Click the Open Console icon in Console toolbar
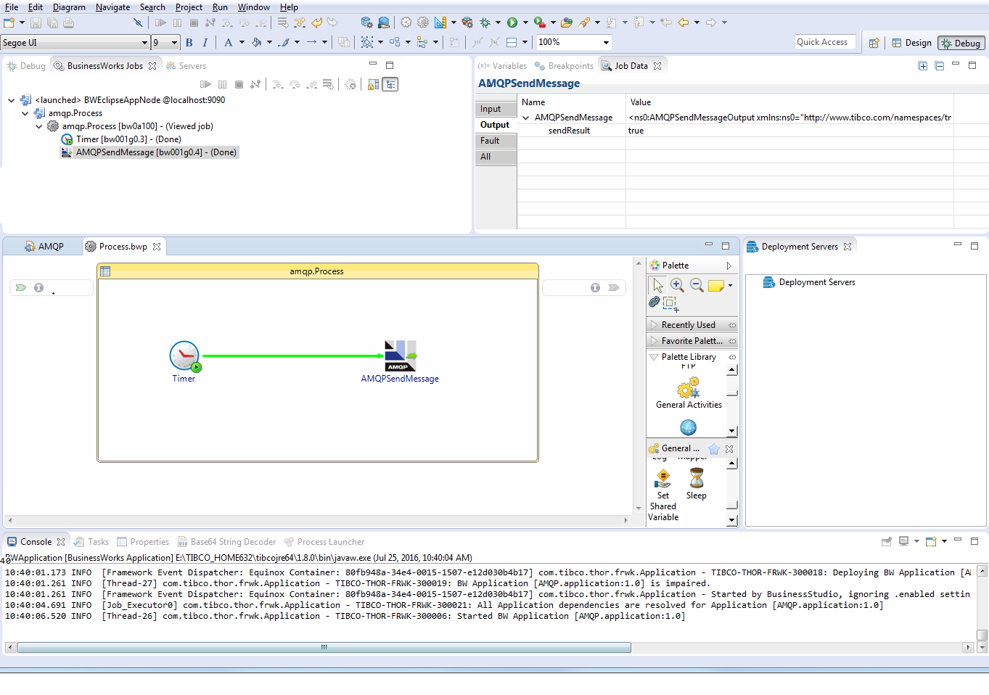Screen dimensions: 989x695 coord(931,541)
